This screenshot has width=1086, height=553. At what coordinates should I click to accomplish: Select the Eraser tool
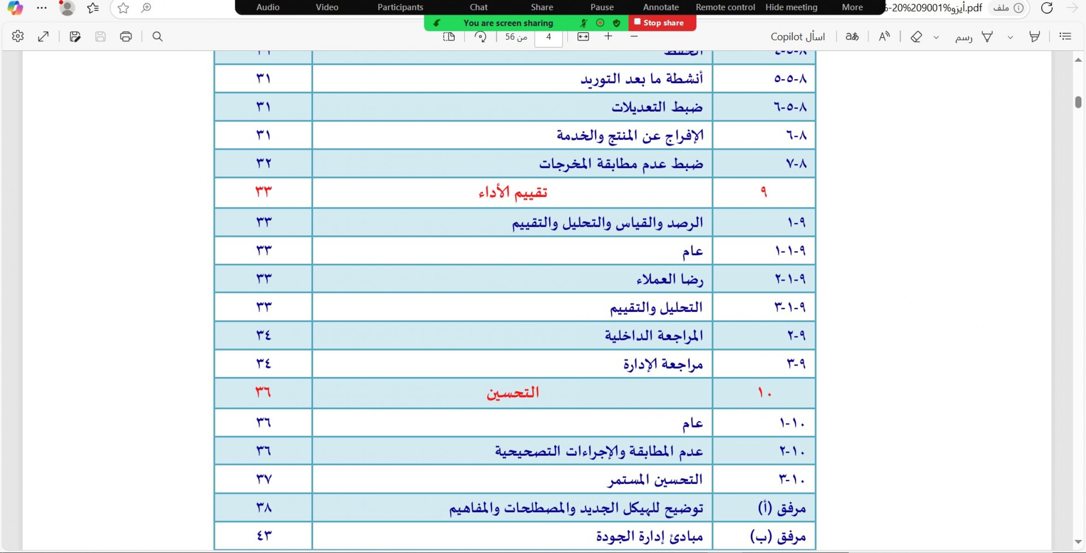pyautogui.click(x=916, y=36)
